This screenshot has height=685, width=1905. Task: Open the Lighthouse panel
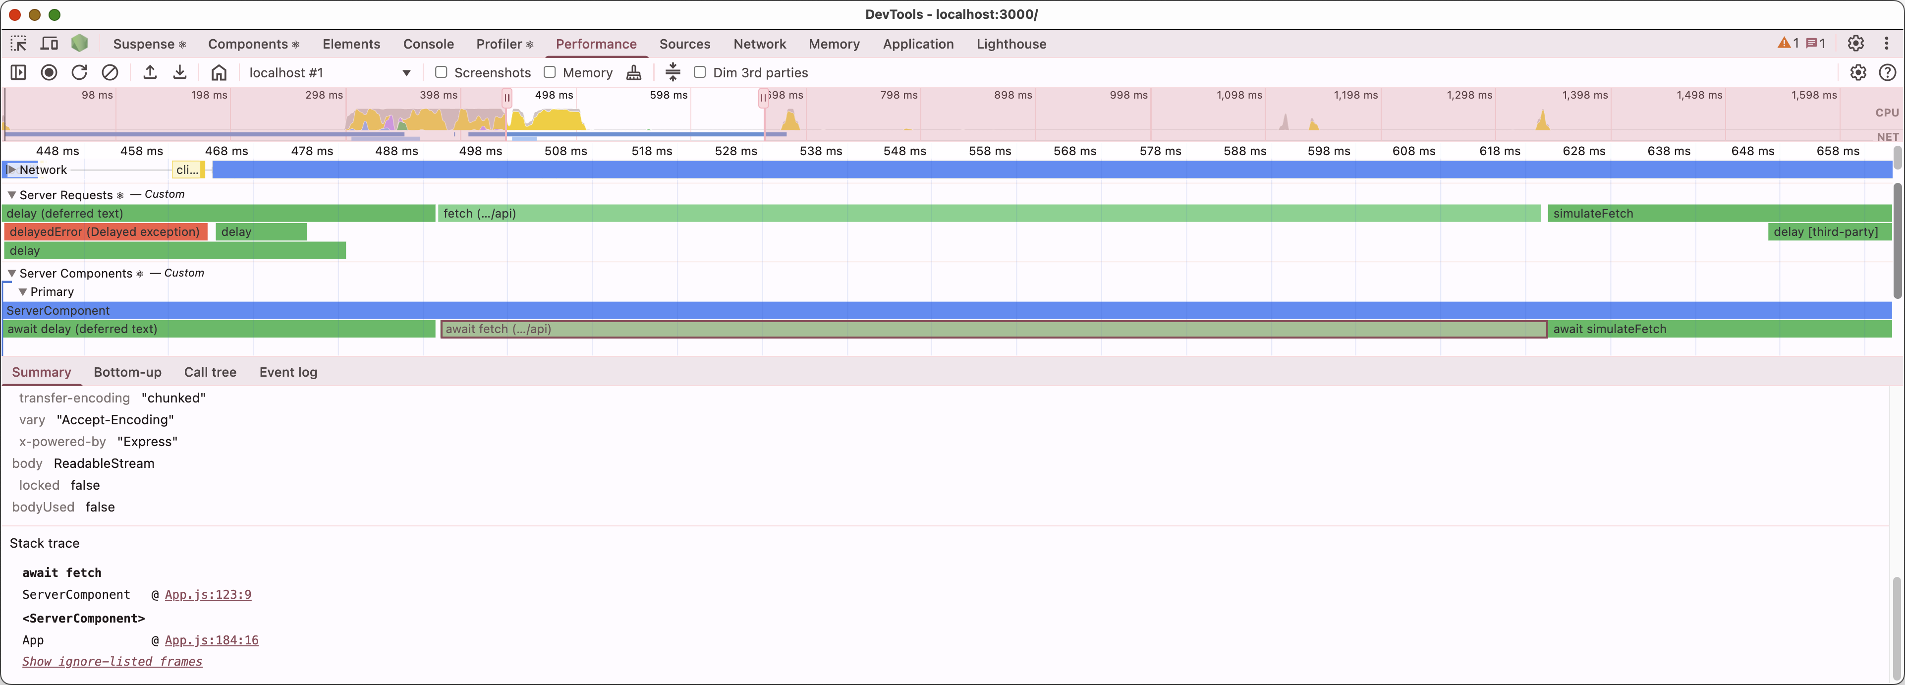tap(1011, 44)
